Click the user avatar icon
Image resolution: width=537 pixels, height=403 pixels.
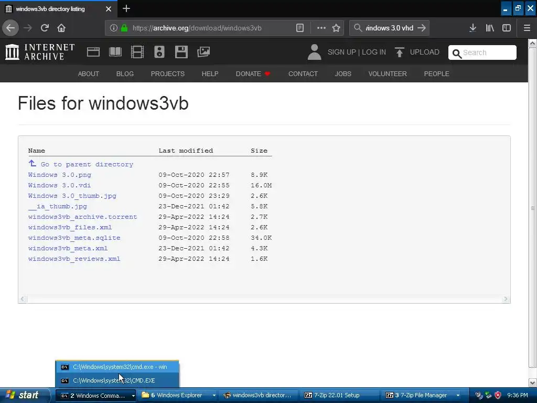(x=314, y=52)
